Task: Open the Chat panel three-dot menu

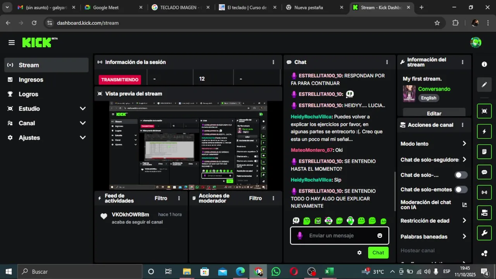Action: pos(387,62)
